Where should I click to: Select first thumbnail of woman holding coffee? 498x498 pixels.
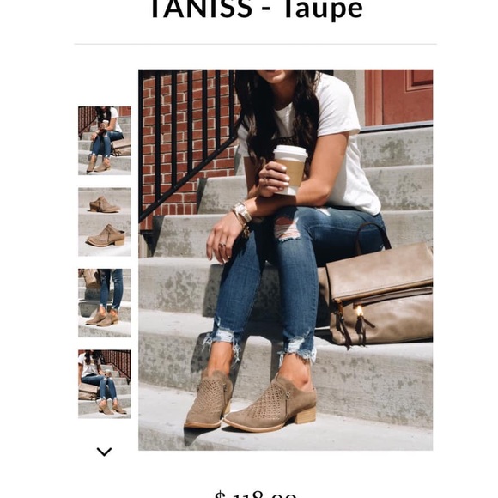coord(105,140)
